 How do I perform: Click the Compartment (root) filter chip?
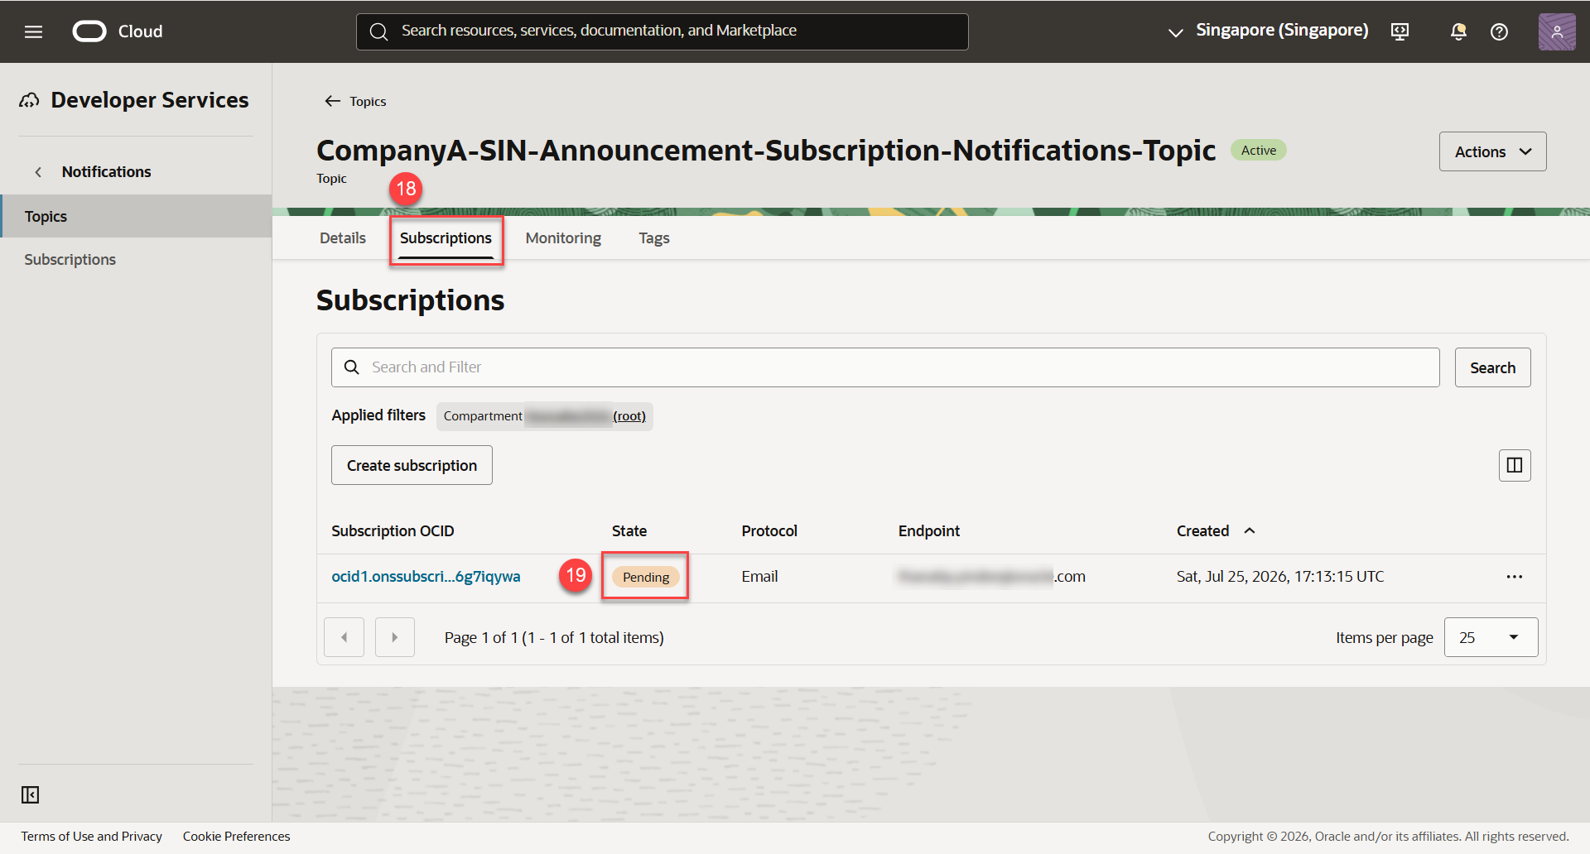[x=544, y=416]
